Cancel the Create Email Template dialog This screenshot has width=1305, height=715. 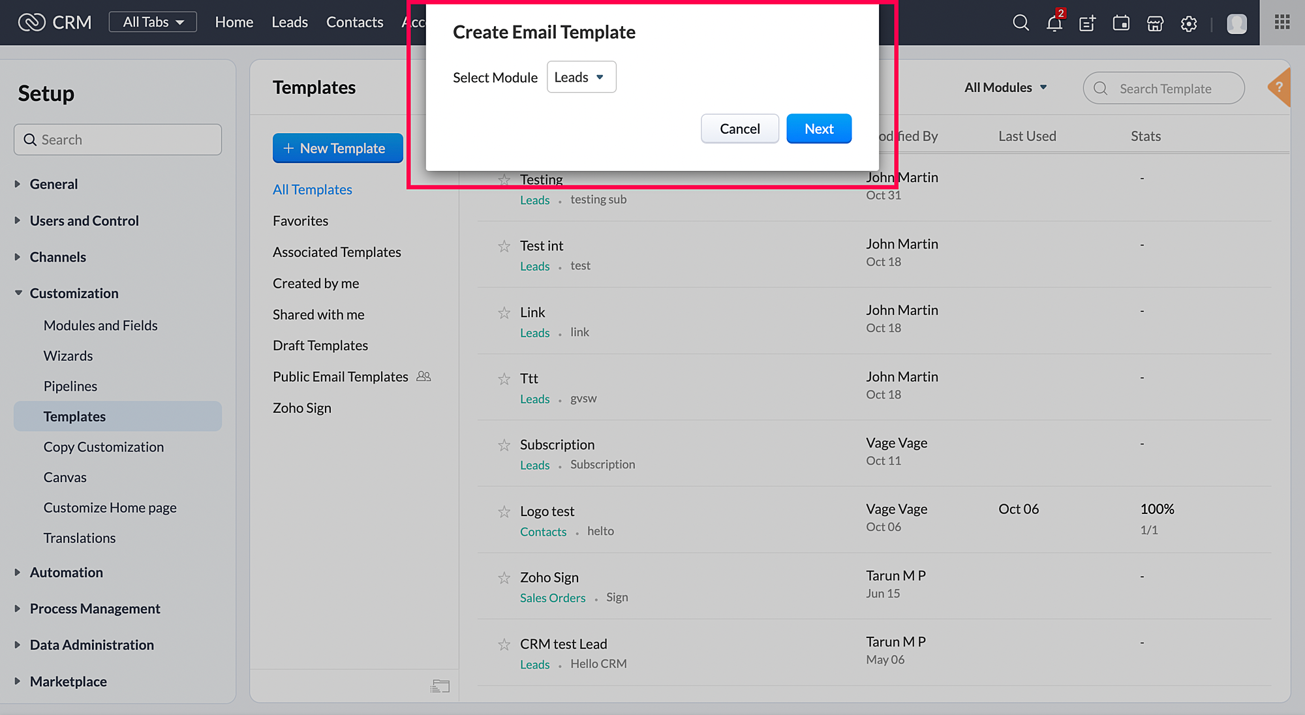(739, 129)
